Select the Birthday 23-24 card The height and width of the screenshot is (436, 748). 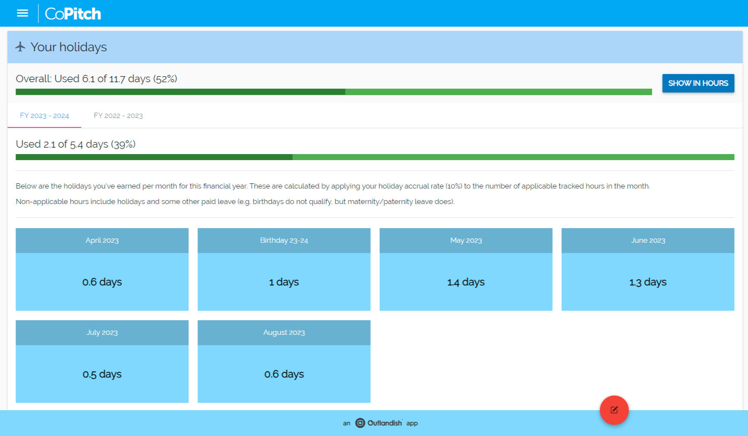[x=284, y=269]
